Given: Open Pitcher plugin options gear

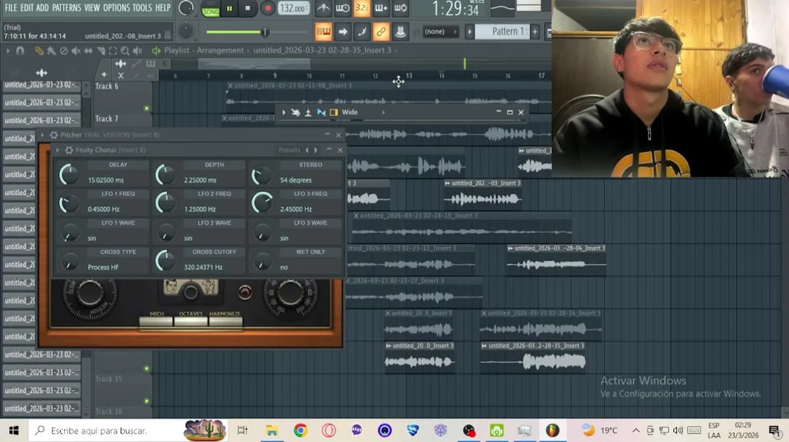Looking at the screenshot, I should pyautogui.click(x=53, y=135).
